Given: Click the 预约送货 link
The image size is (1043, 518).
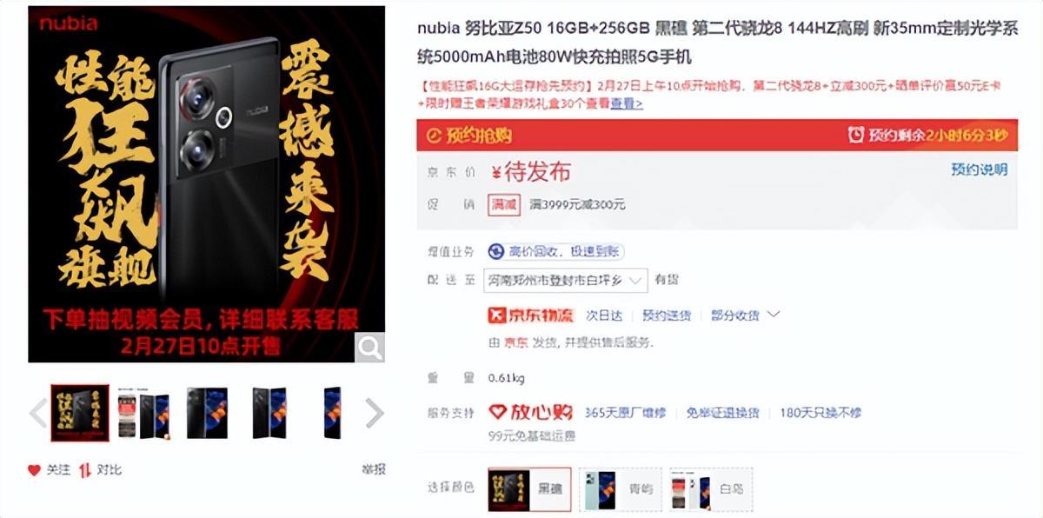Looking at the screenshot, I should click(x=667, y=315).
